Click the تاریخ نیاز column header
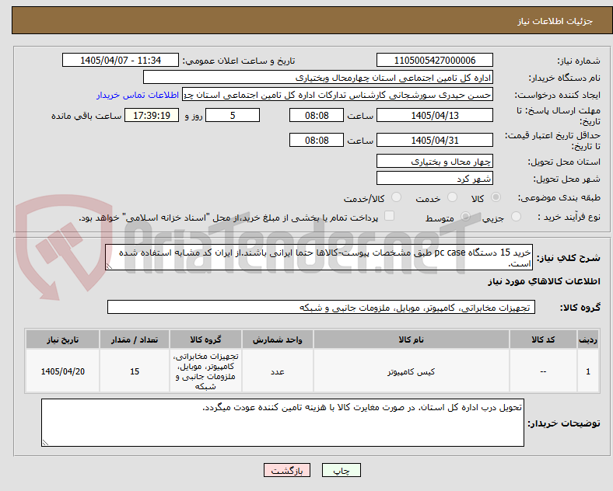 [62, 340]
